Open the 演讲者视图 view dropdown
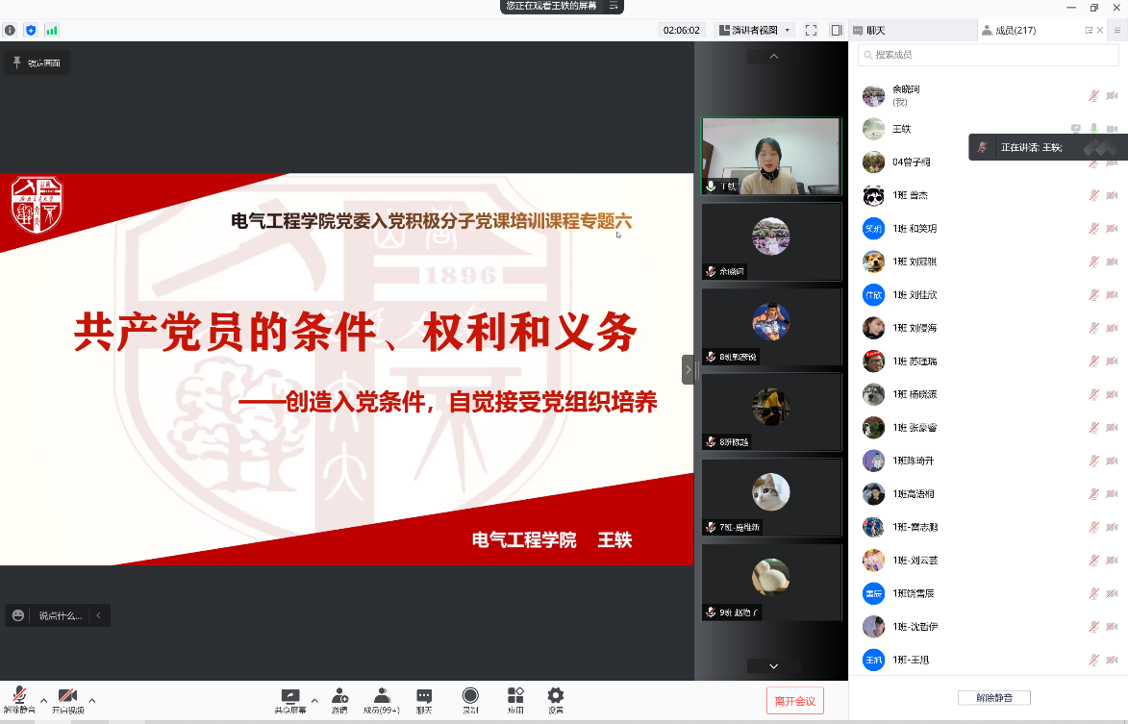The width and height of the screenshot is (1128, 724). (x=756, y=30)
